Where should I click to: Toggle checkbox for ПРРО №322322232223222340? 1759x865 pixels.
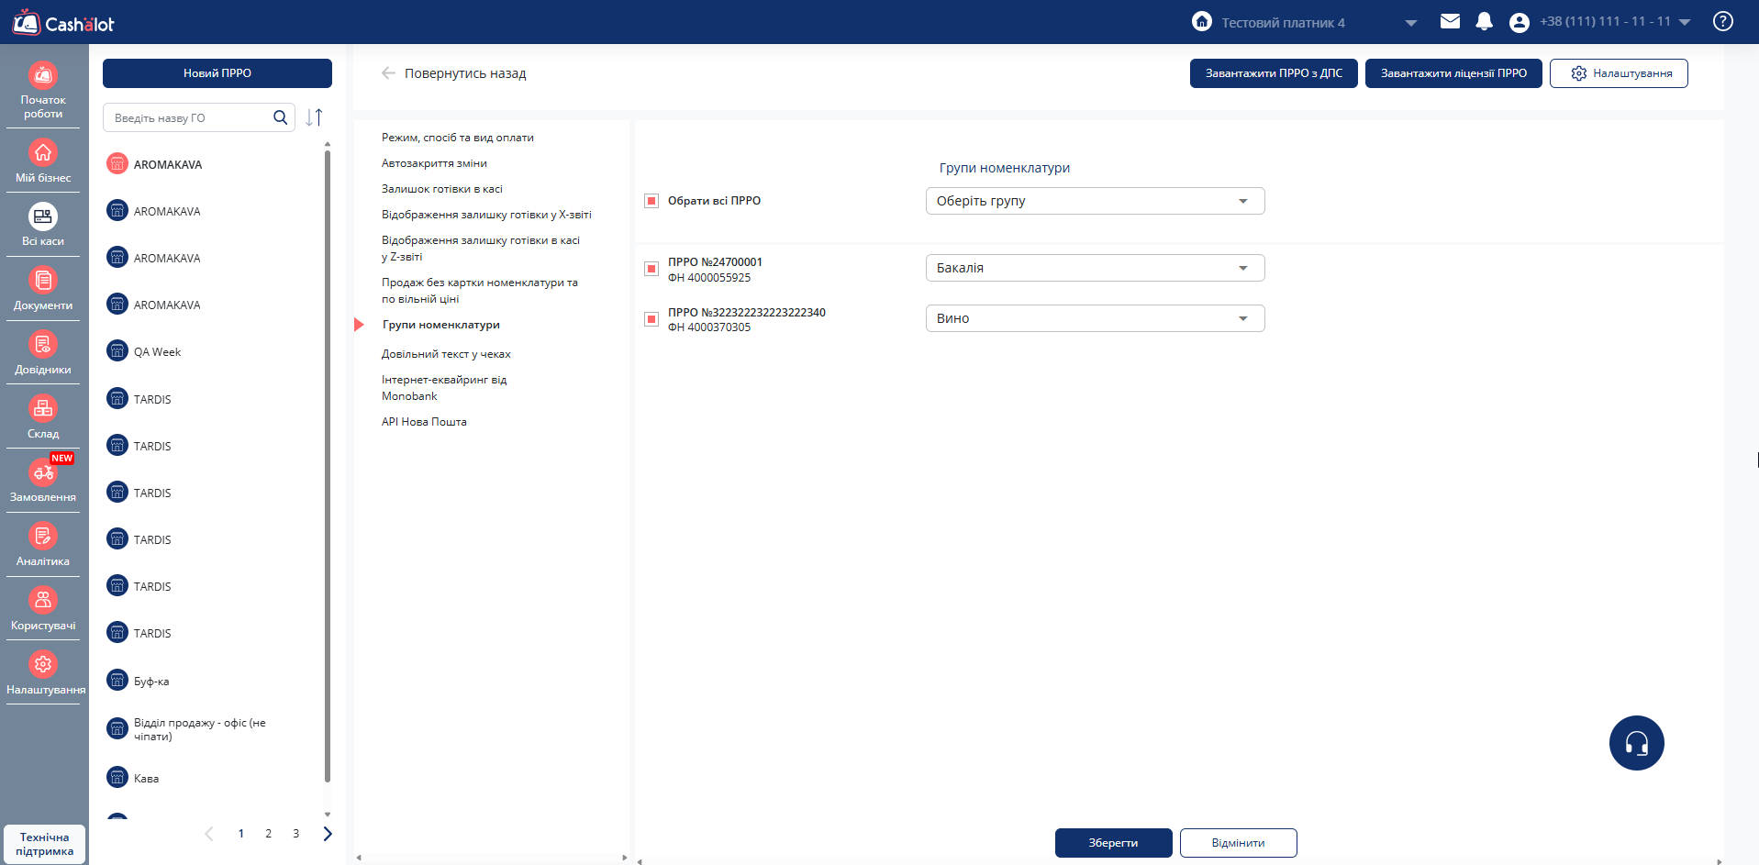(x=651, y=319)
